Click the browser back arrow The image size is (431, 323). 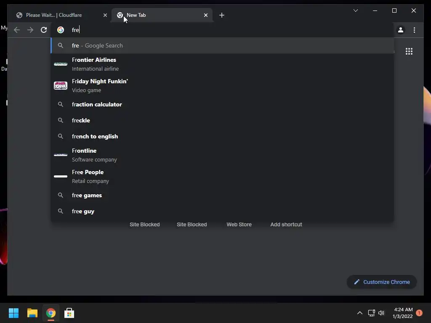tap(17, 30)
